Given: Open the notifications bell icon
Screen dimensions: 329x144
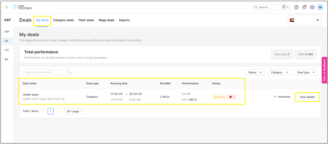Looking at the screenshot, I should (x=304, y=7).
